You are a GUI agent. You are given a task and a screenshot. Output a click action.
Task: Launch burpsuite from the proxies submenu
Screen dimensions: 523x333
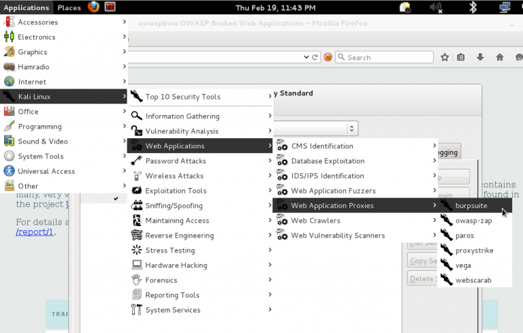471,205
